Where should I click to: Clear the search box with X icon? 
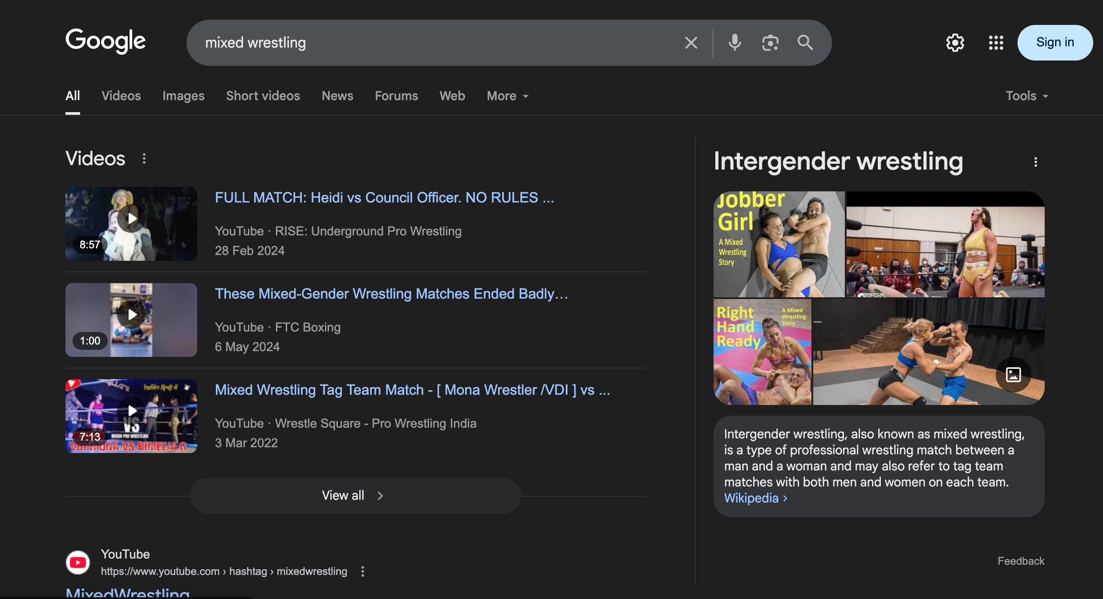pos(691,43)
